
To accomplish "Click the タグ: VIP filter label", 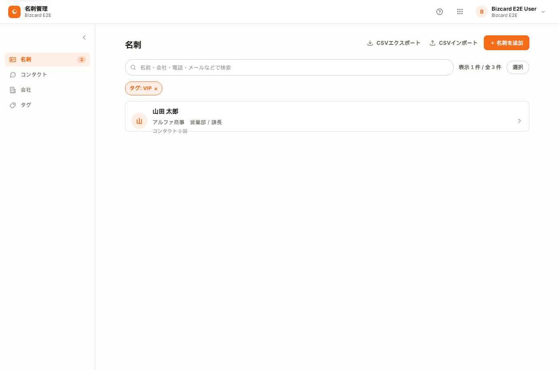I will pyautogui.click(x=141, y=88).
